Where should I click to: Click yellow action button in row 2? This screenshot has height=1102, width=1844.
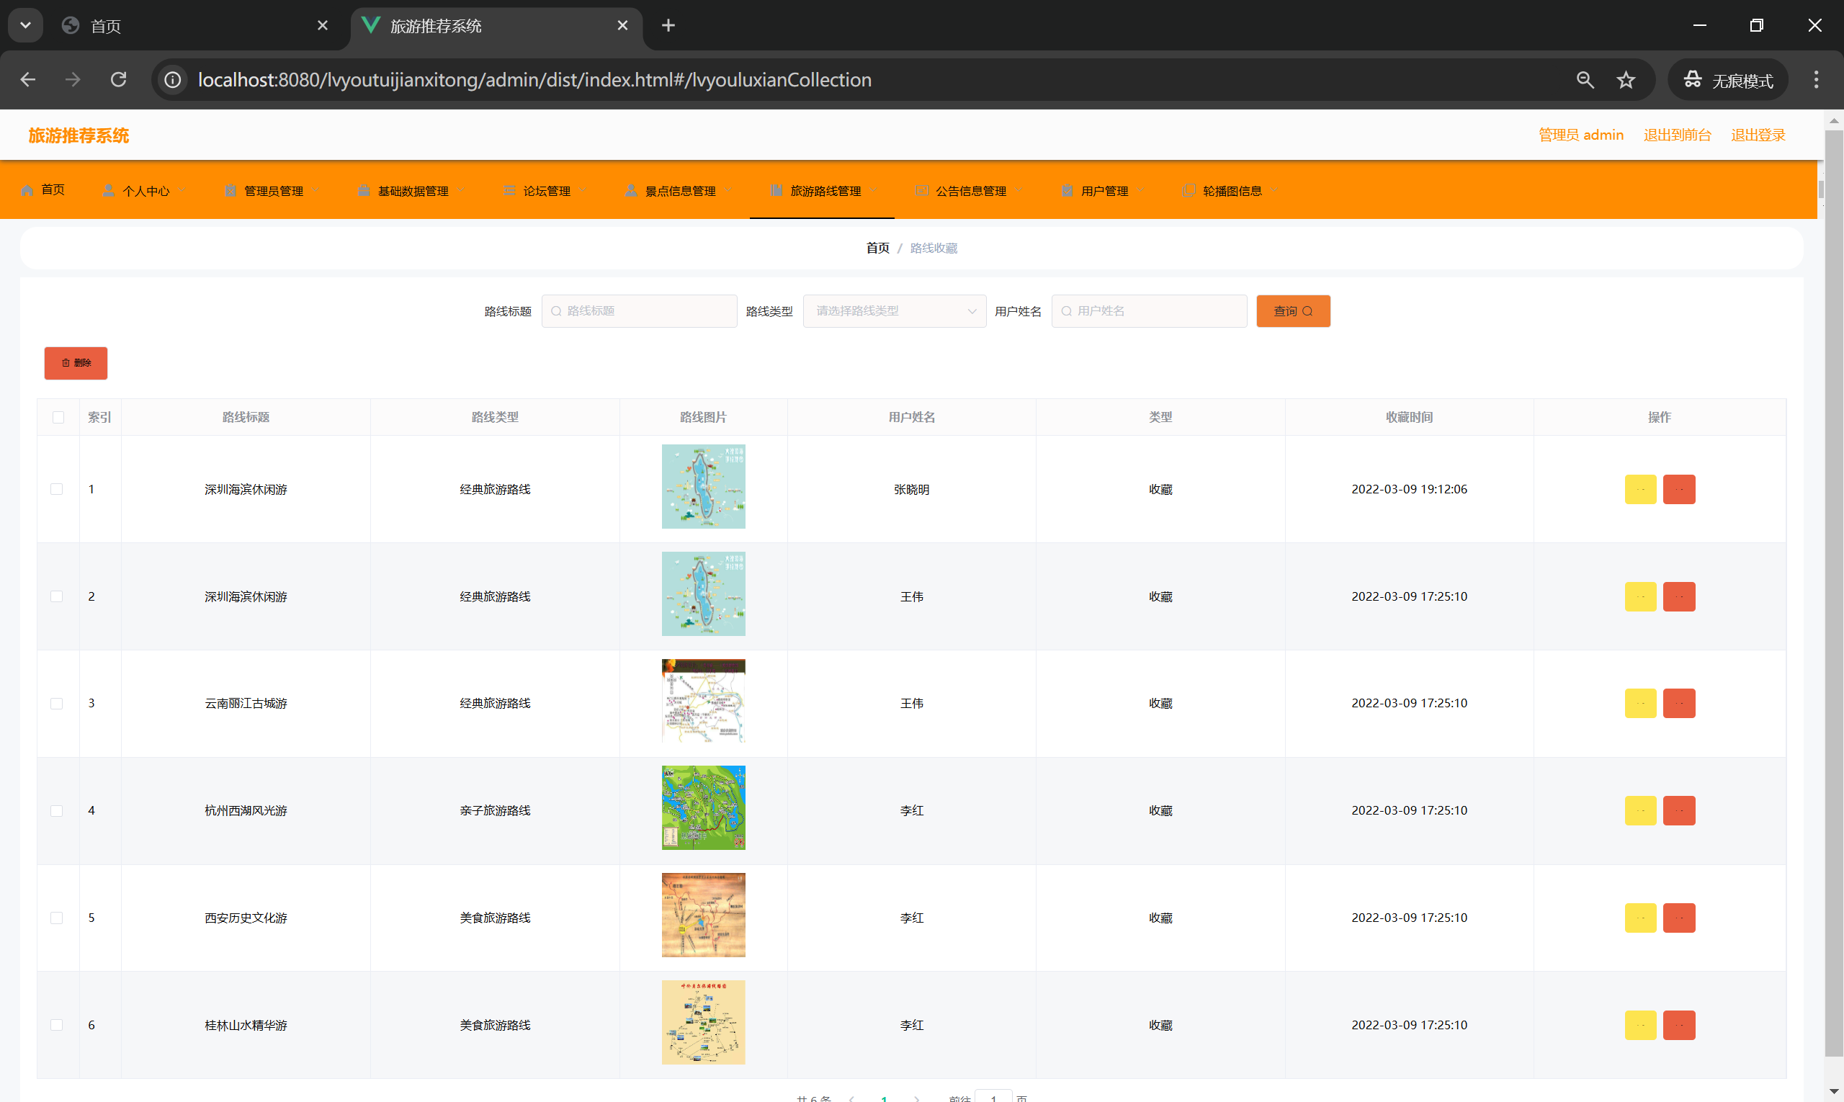(1639, 596)
